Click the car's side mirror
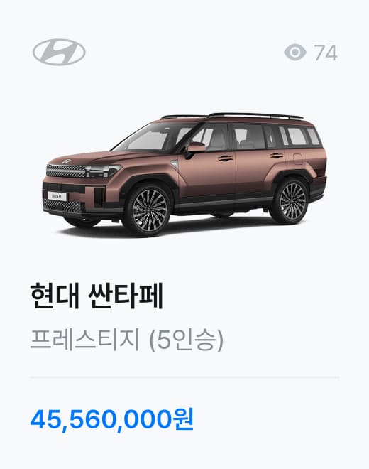Screen dimensions: 369x469 click(195, 149)
